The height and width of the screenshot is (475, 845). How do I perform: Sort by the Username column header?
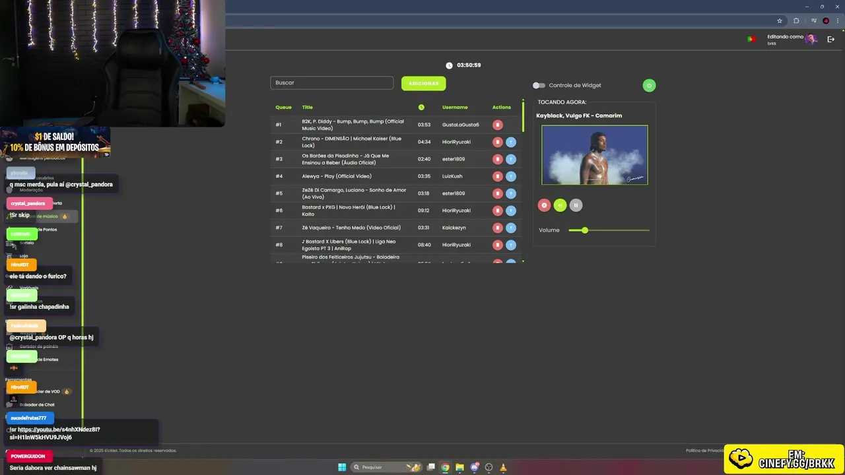tap(455, 108)
